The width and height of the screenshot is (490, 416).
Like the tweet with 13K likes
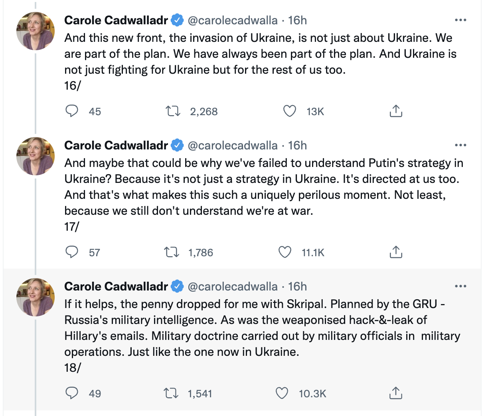tap(290, 111)
